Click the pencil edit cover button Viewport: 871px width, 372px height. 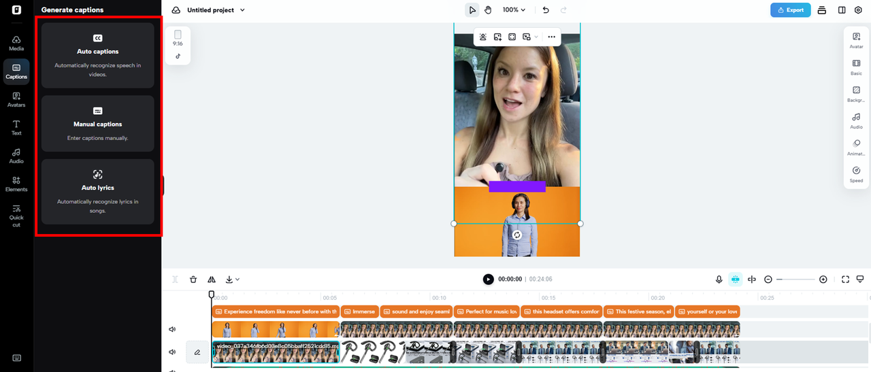click(197, 352)
